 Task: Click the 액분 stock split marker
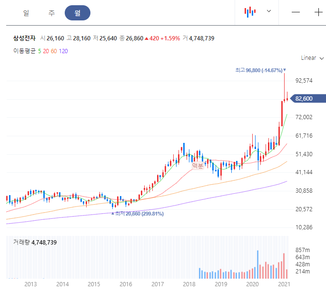pos(198,166)
